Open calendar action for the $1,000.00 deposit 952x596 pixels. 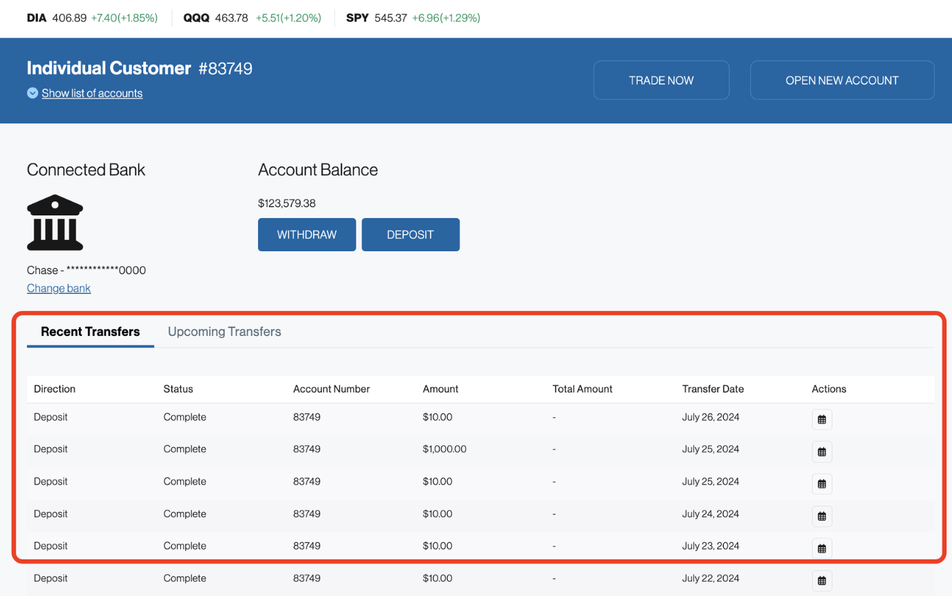(x=822, y=451)
